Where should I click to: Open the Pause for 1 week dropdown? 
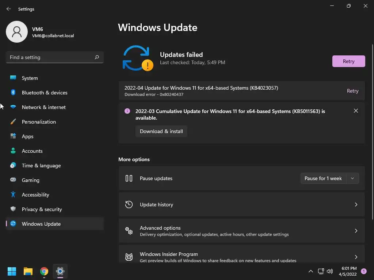[x=352, y=178]
